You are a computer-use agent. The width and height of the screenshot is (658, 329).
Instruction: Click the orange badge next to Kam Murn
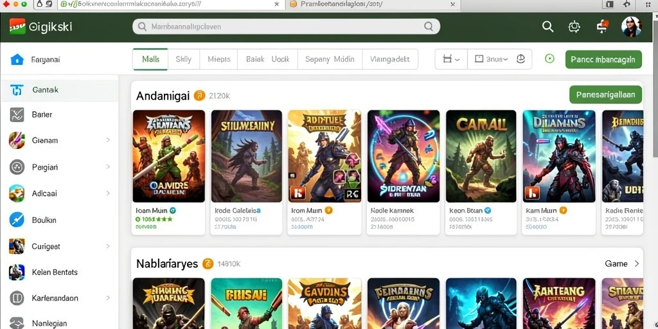(x=563, y=210)
